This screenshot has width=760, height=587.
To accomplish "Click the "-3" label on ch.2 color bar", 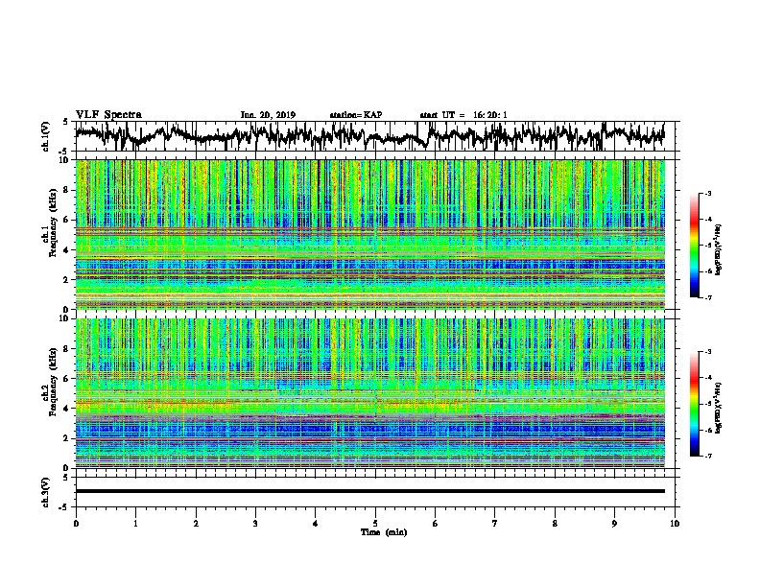I will 707,351.
